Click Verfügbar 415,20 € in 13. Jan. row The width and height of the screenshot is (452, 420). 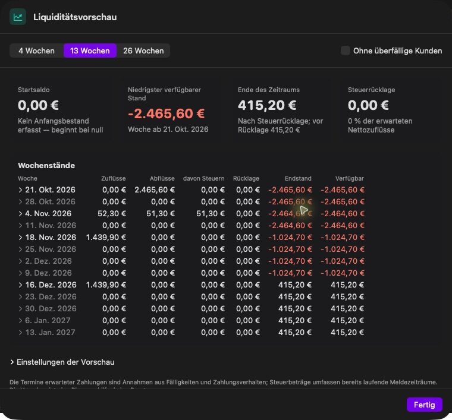347,333
